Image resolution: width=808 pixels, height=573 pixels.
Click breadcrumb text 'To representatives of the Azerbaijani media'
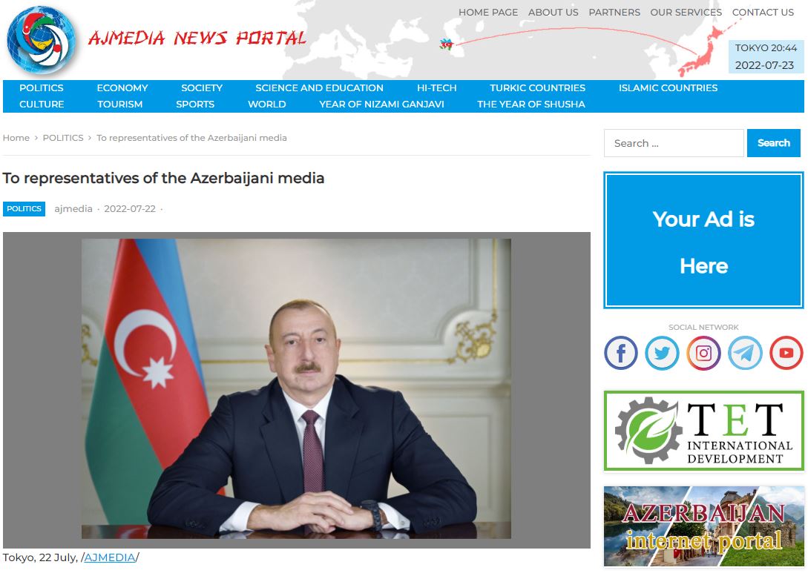pos(191,138)
